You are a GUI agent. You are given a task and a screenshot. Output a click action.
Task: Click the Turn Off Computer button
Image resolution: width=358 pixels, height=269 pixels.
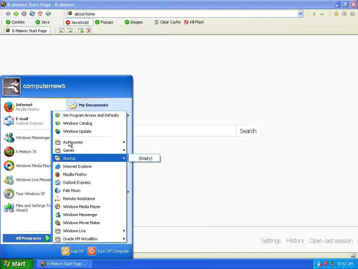[x=108, y=251]
